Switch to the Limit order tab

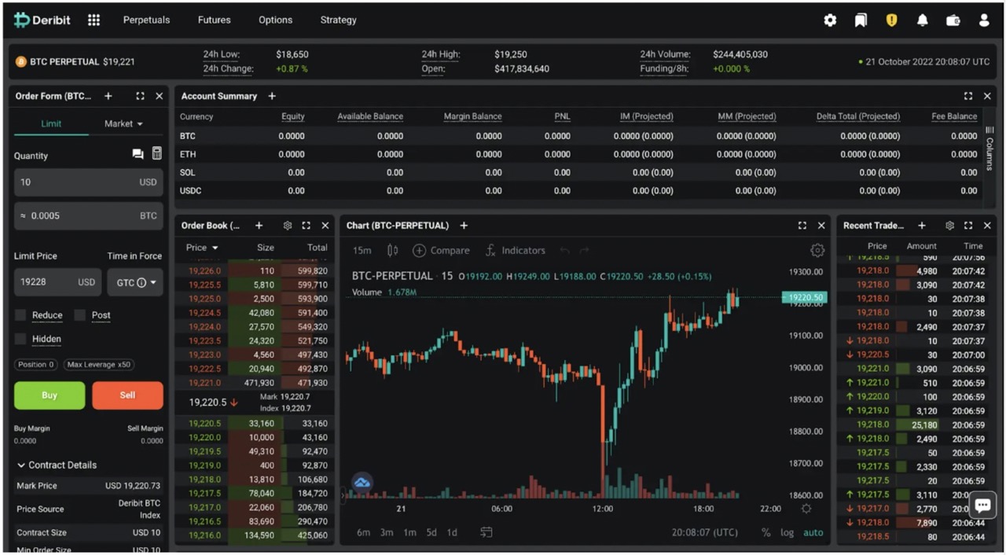(50, 123)
